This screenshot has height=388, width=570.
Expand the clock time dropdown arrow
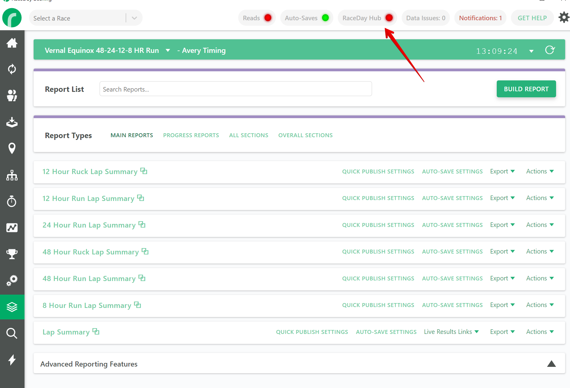pyautogui.click(x=531, y=51)
